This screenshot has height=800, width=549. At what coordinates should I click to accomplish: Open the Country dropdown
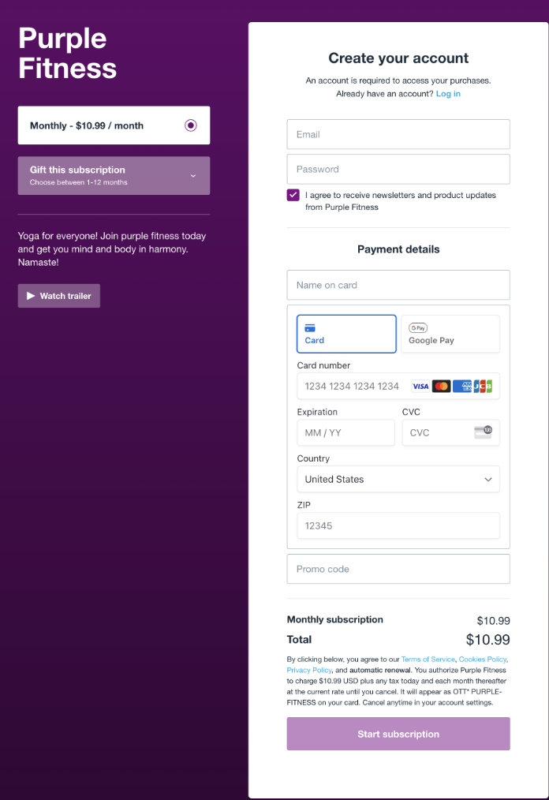coord(398,479)
